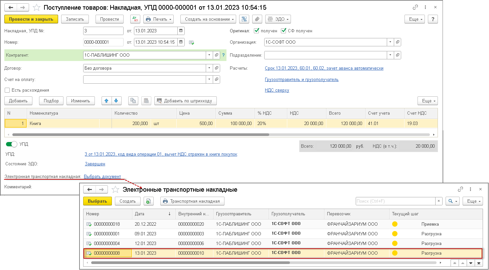Screen dimensions: 489x270
Task: Open the attached files paperclip icon
Action: [257, 19]
